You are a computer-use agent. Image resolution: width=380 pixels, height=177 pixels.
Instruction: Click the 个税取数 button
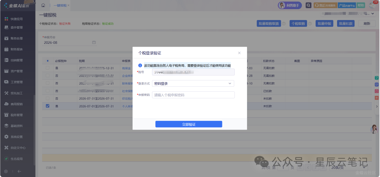(x=298, y=24)
